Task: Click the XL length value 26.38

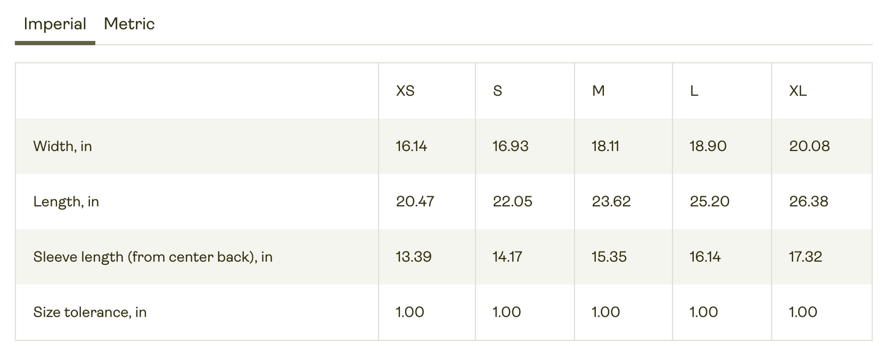Action: pos(808,202)
